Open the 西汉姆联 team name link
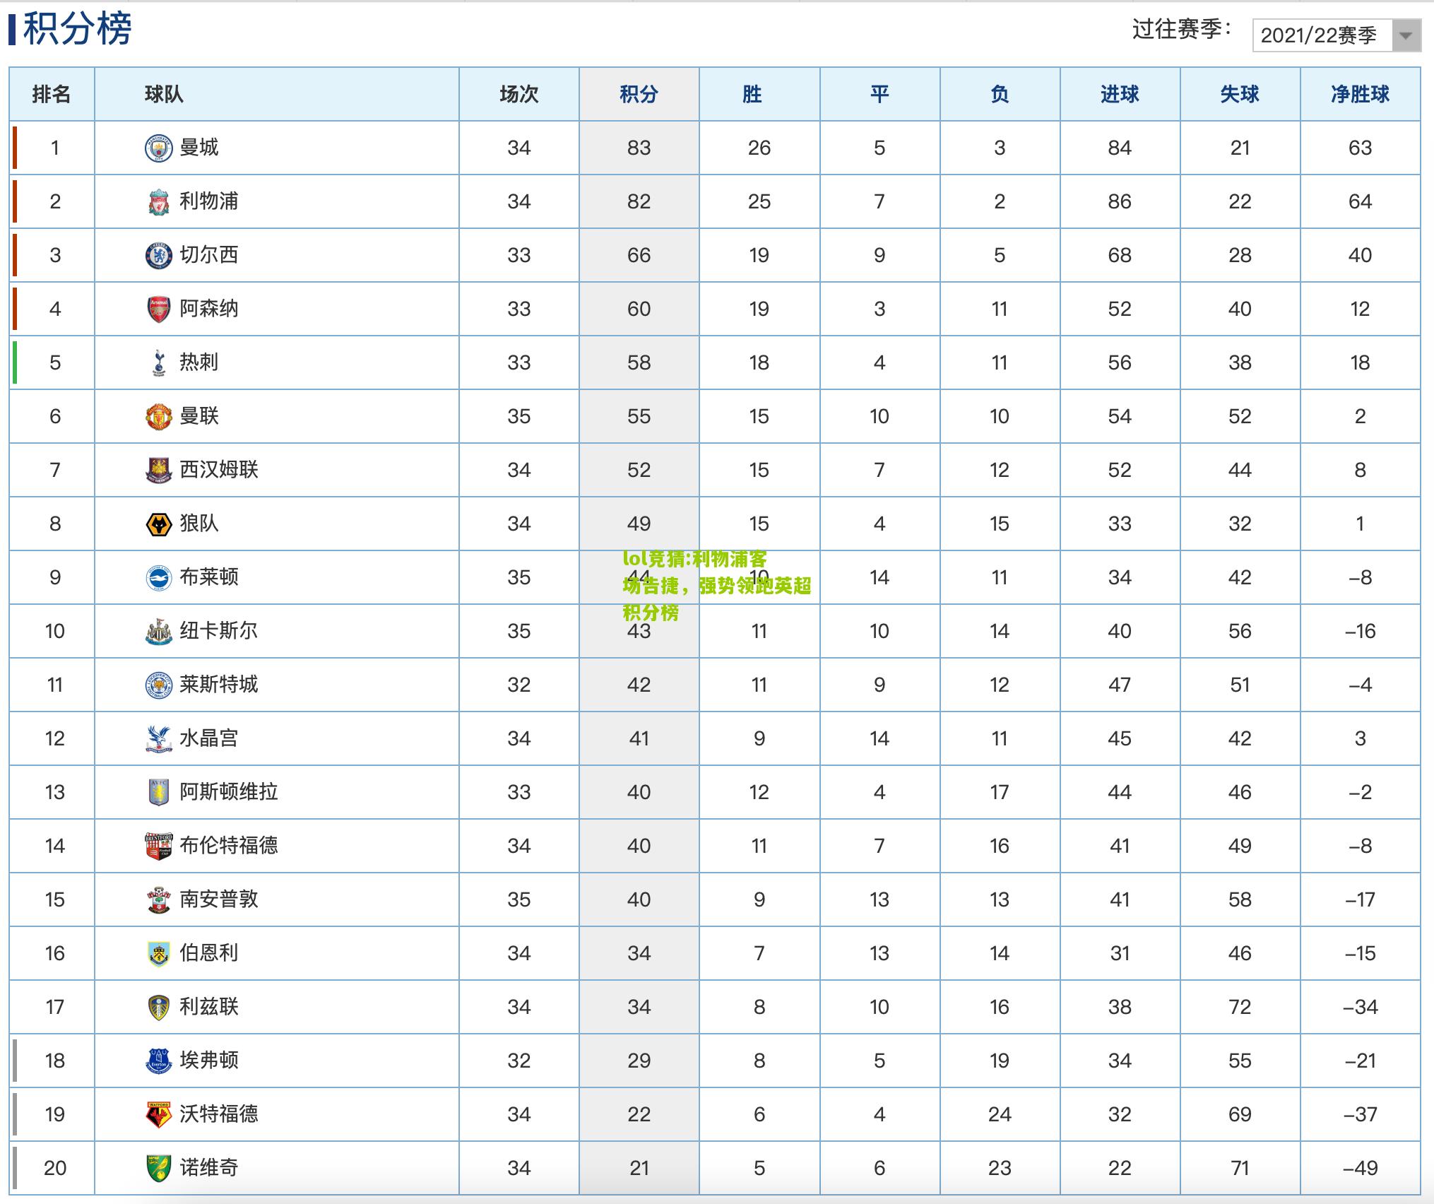Viewport: 1434px width, 1204px height. point(219,470)
